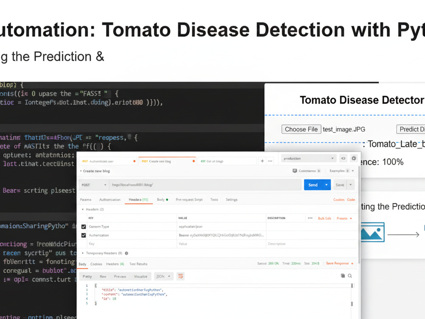Select the response Body tab
This screenshot has width=425, height=319.
coord(82,264)
